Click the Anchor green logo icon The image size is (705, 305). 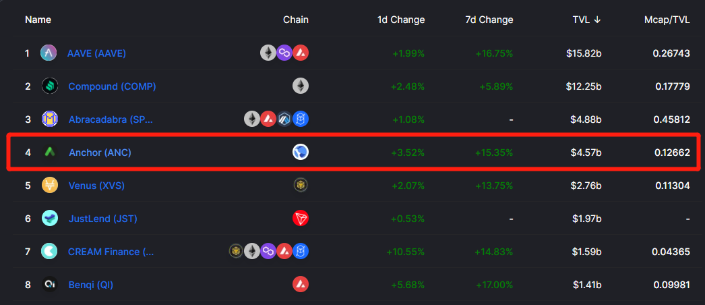[50, 152]
